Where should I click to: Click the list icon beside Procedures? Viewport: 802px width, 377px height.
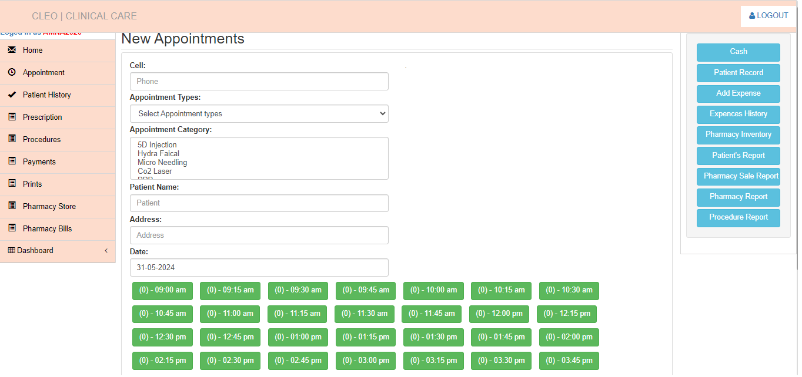(12, 139)
